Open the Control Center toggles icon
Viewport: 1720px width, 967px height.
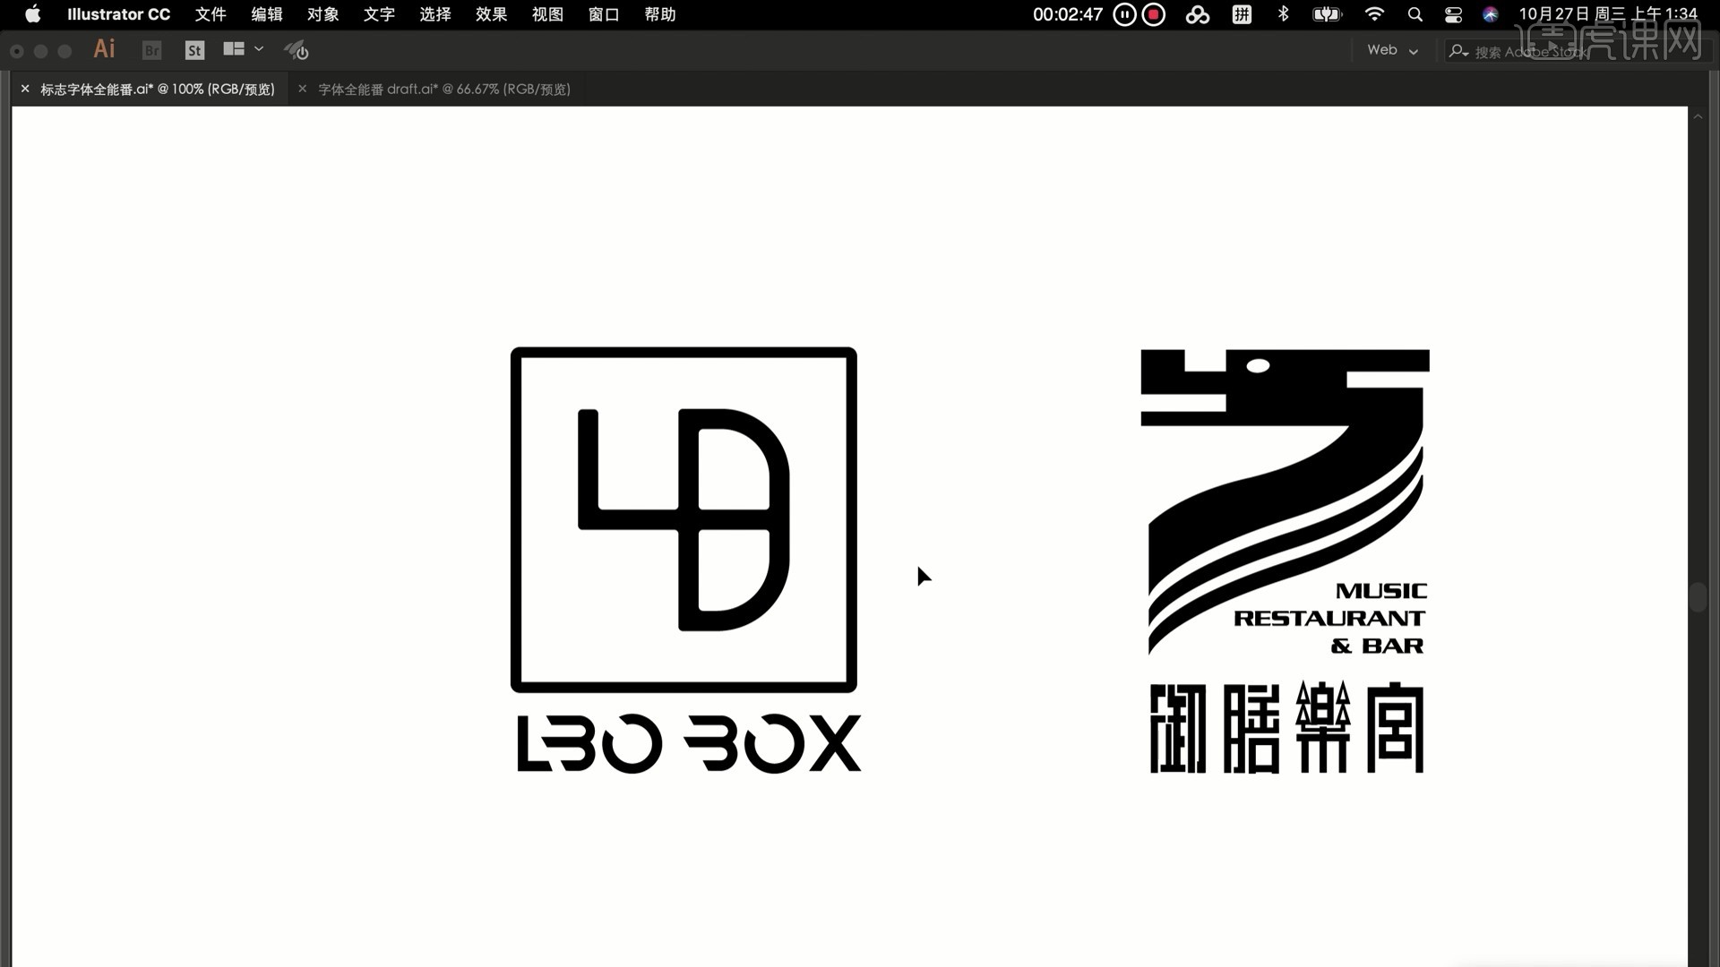1453,14
